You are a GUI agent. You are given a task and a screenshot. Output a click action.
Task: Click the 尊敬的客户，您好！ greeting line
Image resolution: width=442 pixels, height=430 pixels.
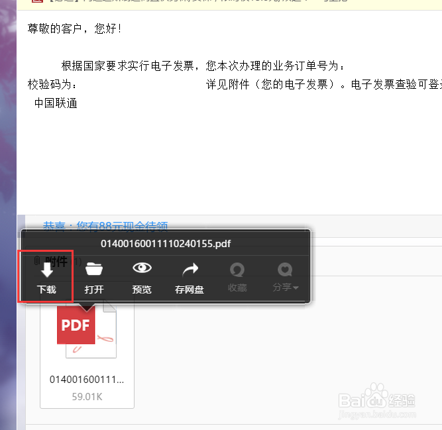tap(75, 28)
